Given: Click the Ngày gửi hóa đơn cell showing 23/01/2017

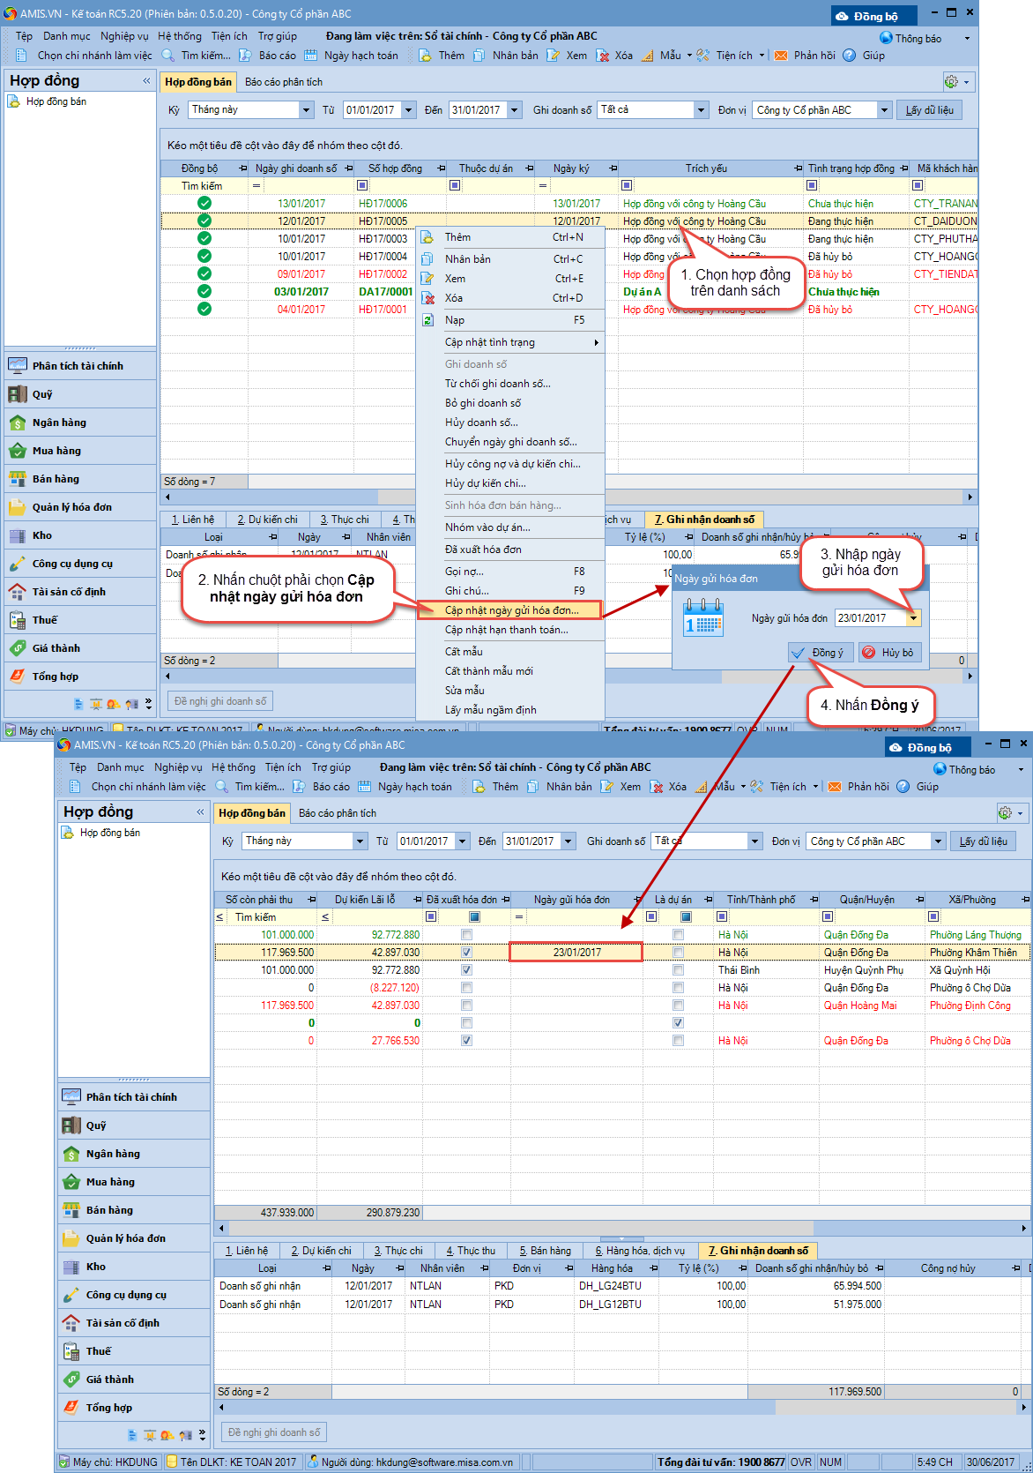Looking at the screenshot, I should point(576,953).
